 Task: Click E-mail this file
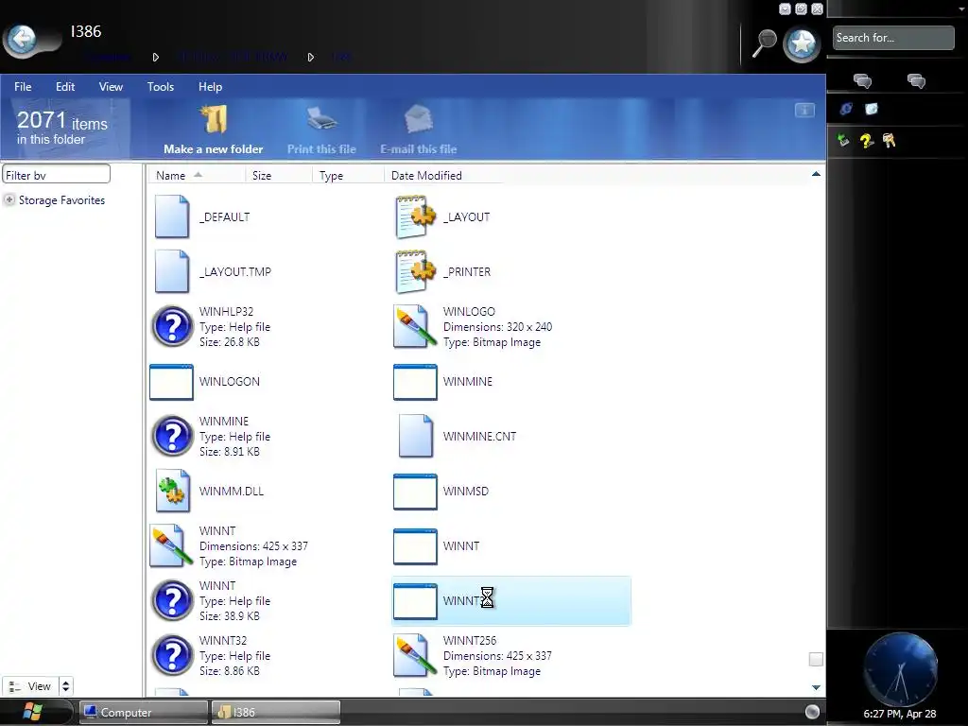[418, 129]
